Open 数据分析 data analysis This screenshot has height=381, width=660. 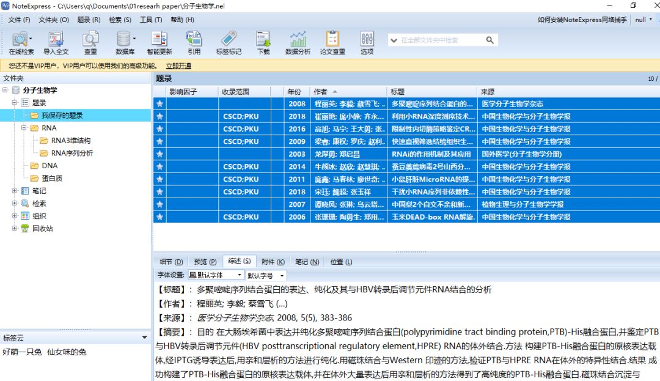[298, 43]
